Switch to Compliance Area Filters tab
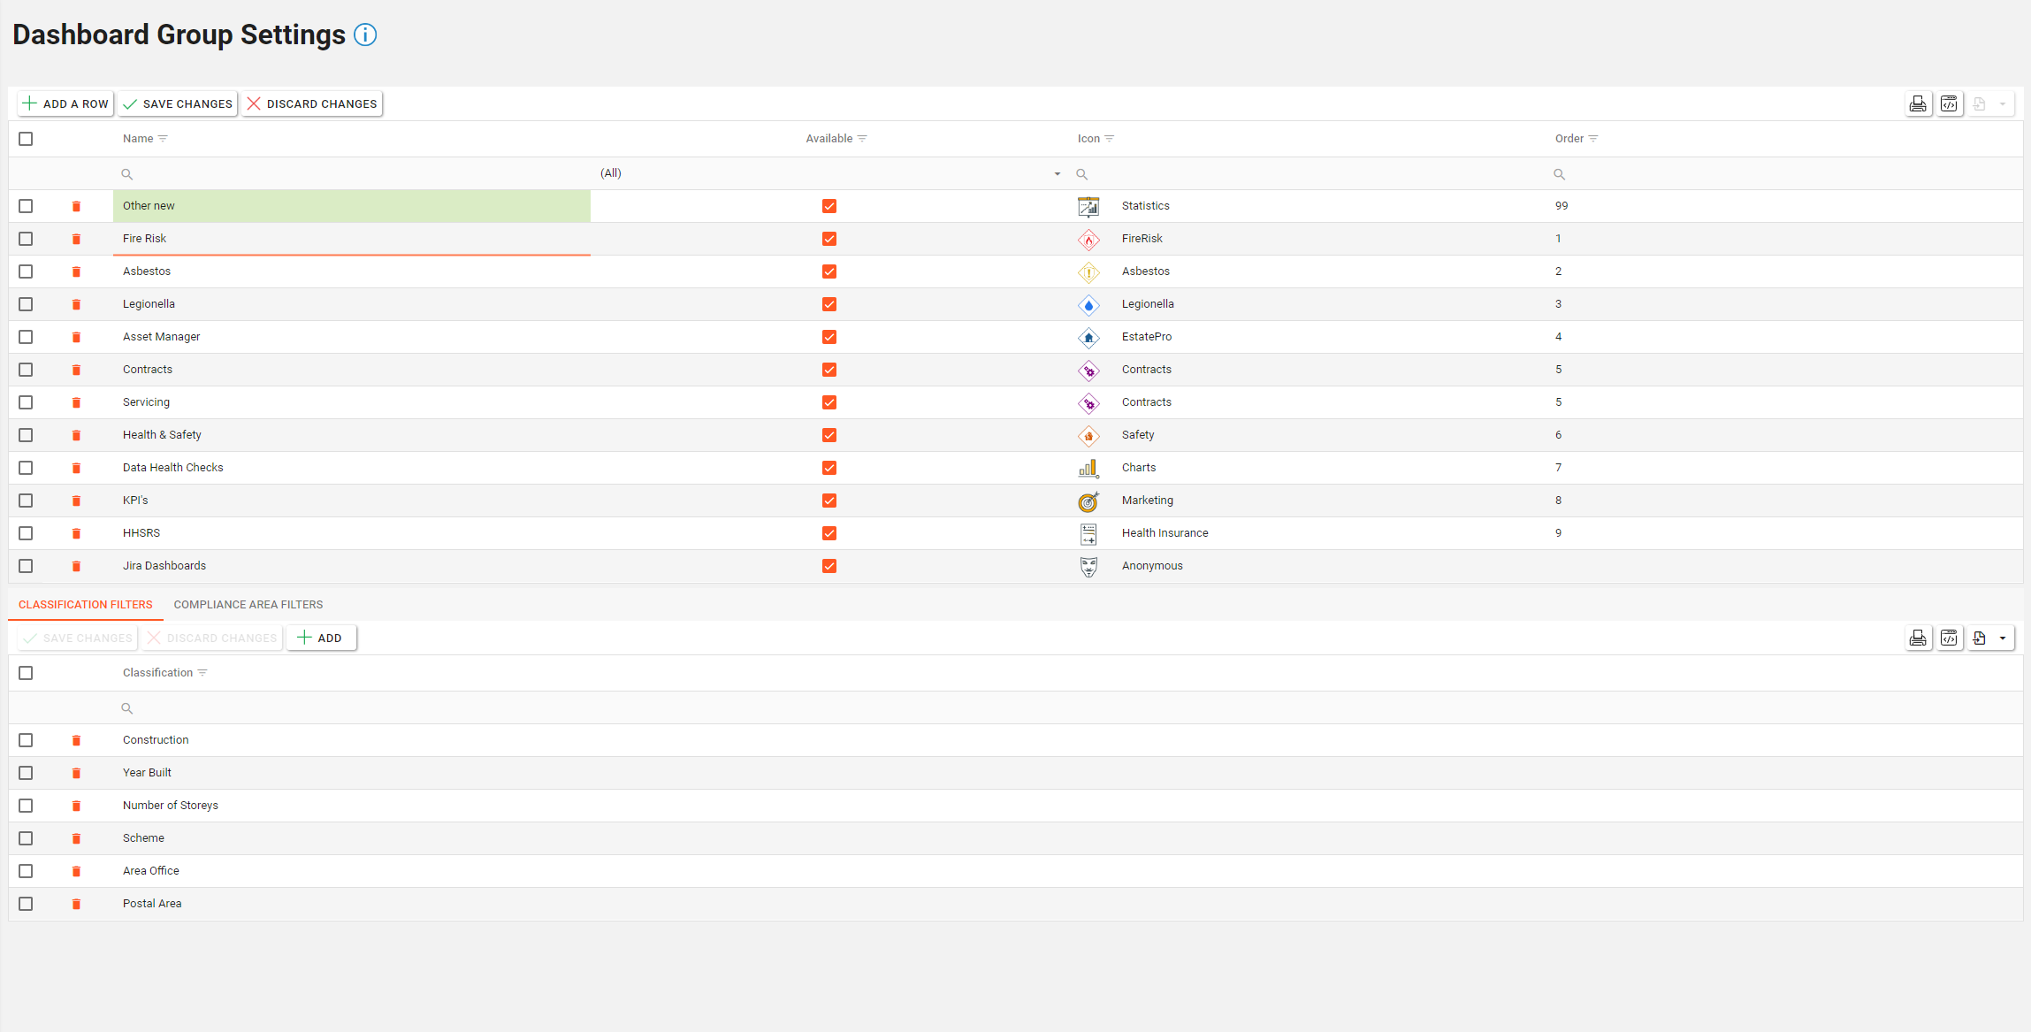Image resolution: width=2031 pixels, height=1032 pixels. (248, 605)
